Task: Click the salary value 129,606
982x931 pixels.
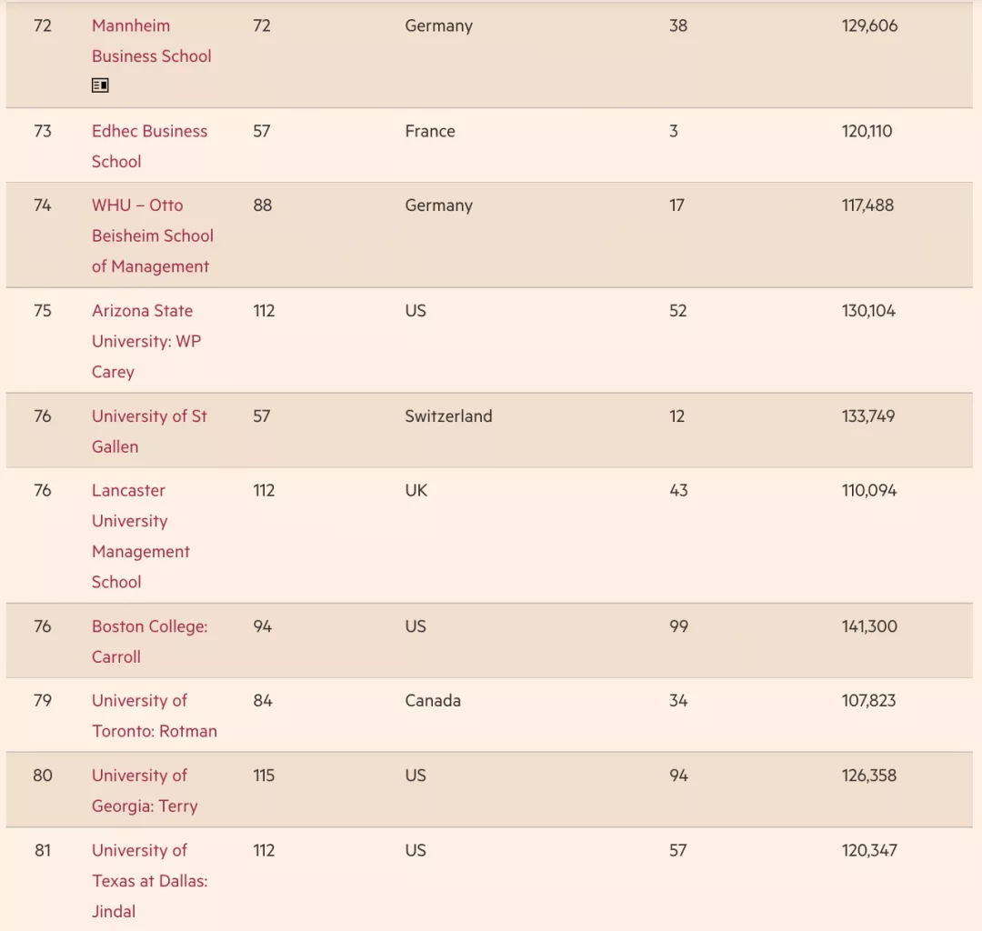Action: pyautogui.click(x=869, y=25)
